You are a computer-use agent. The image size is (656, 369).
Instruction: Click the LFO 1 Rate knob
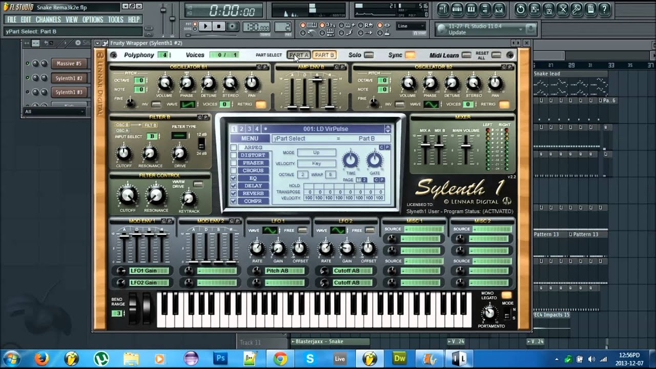257,249
